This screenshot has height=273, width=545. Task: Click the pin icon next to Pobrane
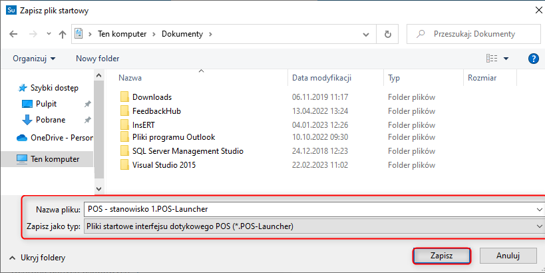click(x=88, y=120)
